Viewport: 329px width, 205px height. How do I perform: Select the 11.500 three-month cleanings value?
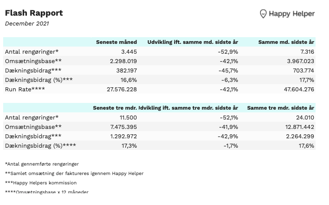click(x=128, y=118)
